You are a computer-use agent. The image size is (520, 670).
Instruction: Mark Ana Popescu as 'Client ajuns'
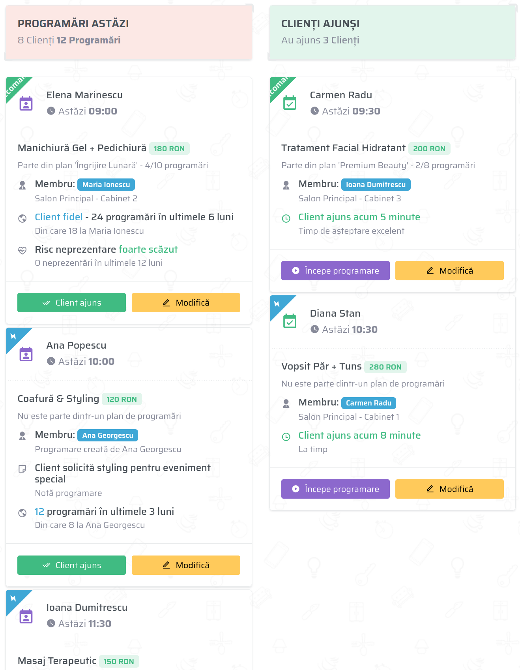point(71,565)
